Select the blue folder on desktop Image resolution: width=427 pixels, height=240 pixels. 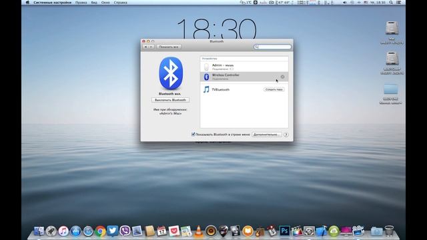[x=390, y=93]
